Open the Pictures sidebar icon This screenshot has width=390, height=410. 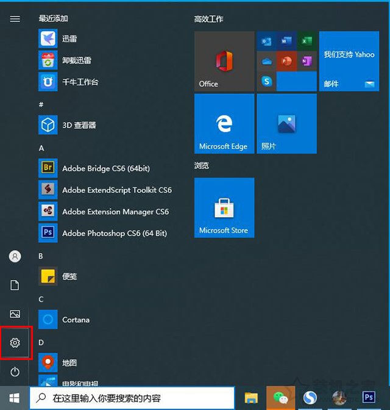click(x=15, y=314)
